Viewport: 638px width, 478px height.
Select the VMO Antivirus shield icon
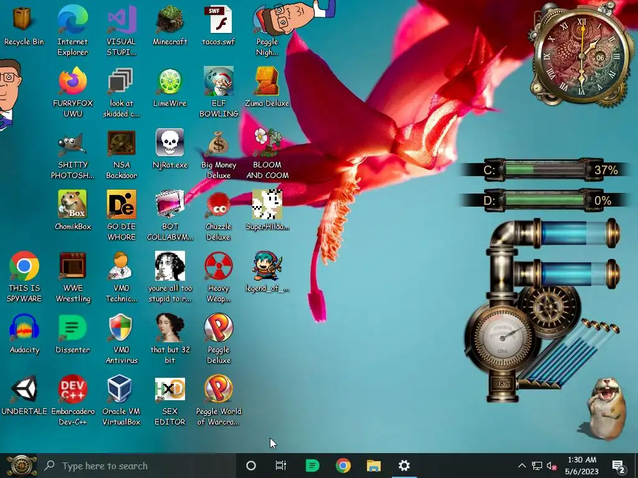(121, 338)
